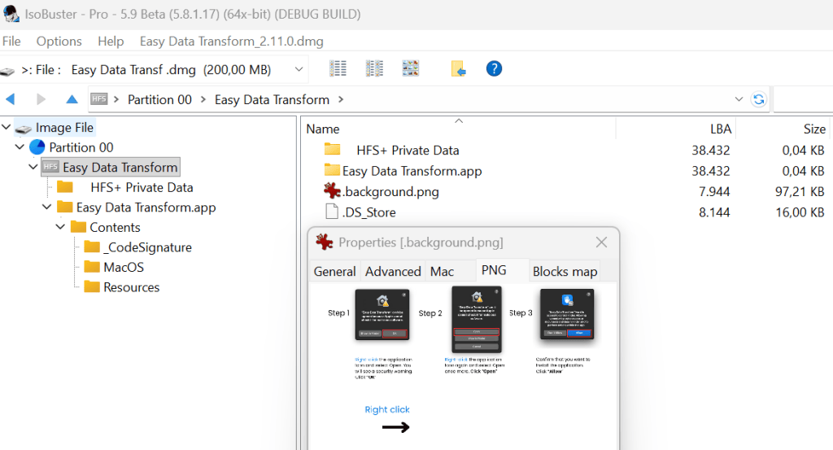Screen dimensions: 833x450
Task: Open the image file drive selection dropdown
Action: [299, 70]
